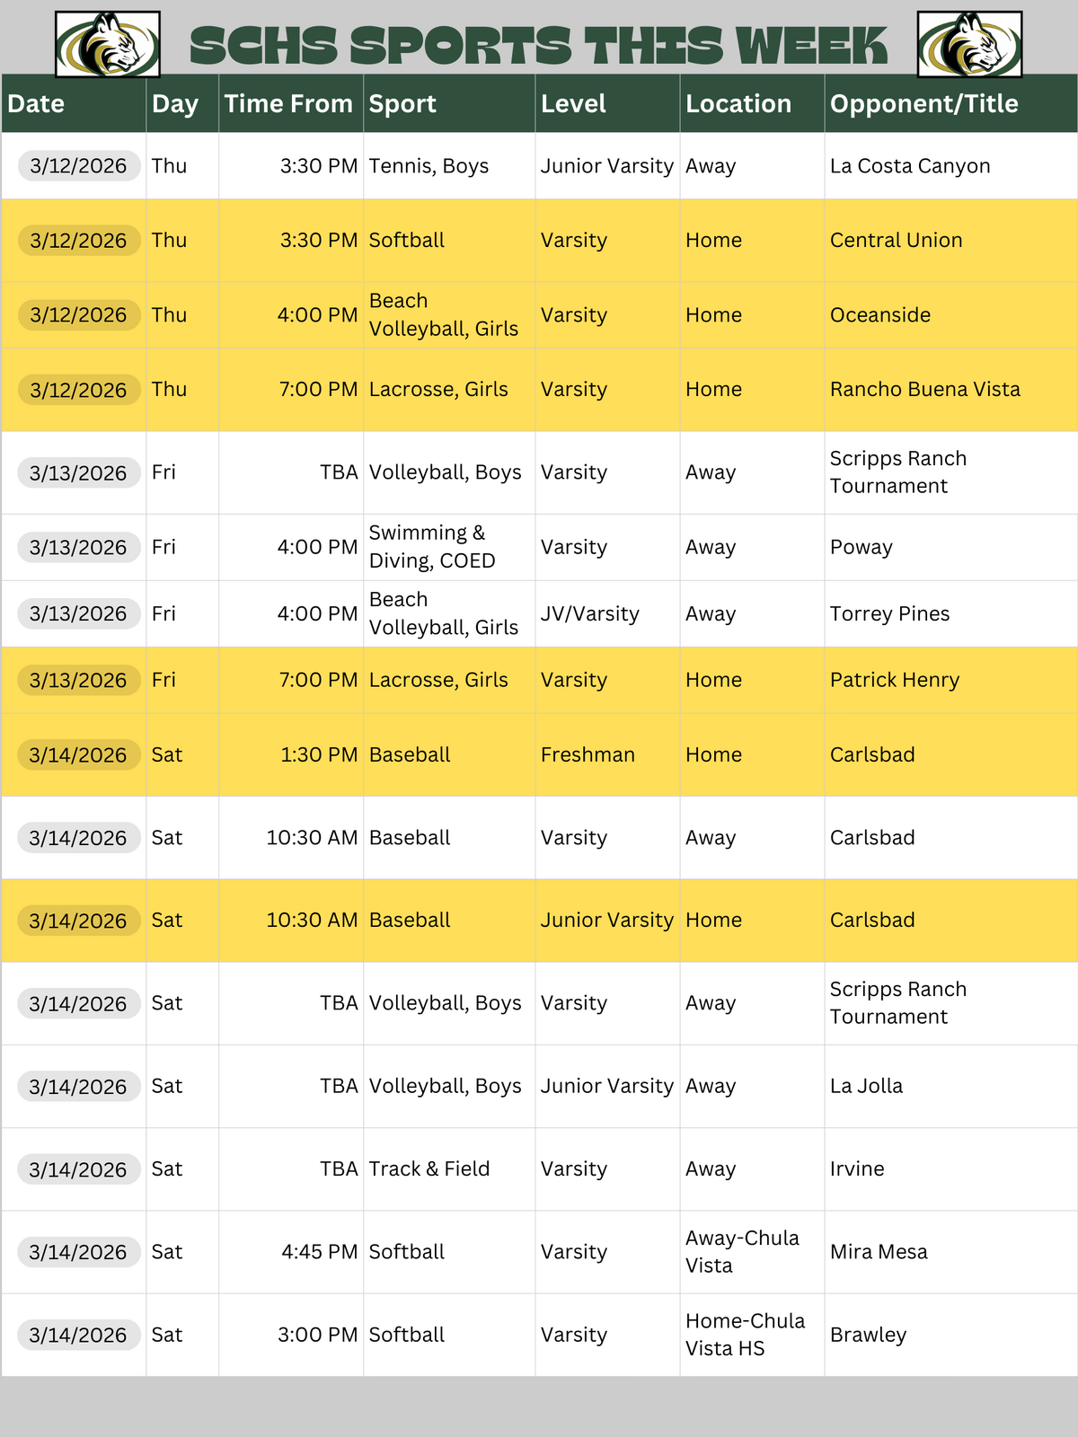The height and width of the screenshot is (1437, 1078).
Task: Click the Irvine opponent cell
Action: (857, 1169)
